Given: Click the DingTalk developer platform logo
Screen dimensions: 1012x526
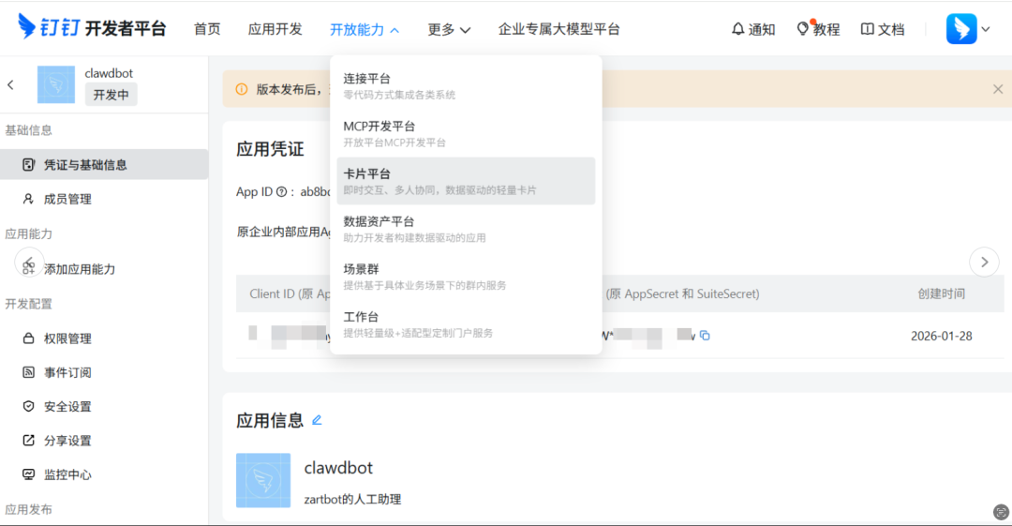Looking at the screenshot, I should pyautogui.click(x=92, y=28).
